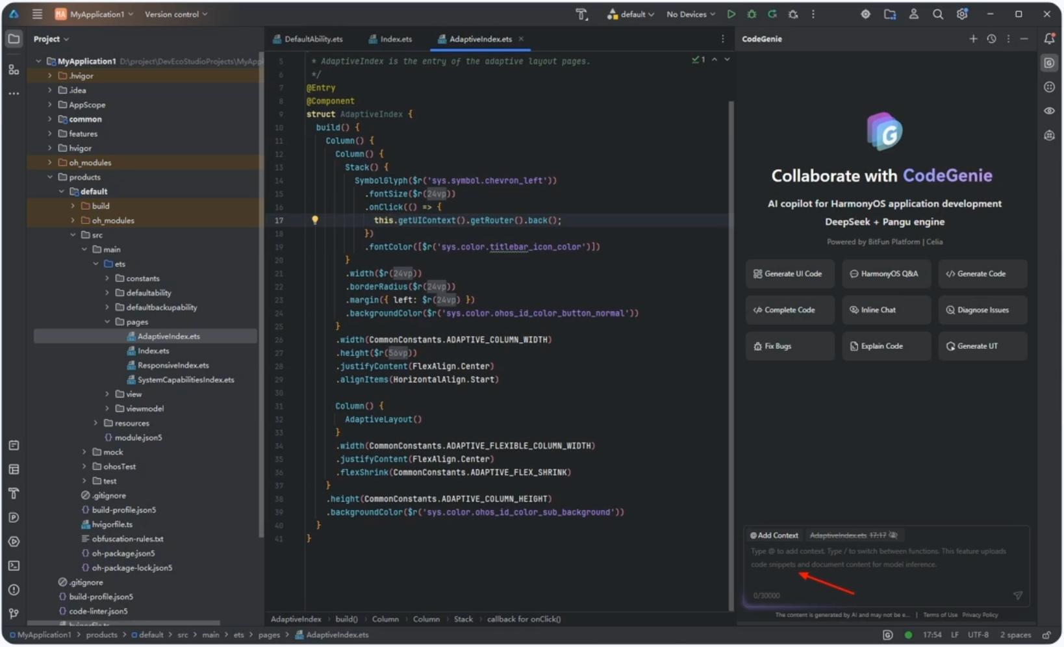Open the default module configuration dropdown
Screen dimensions: 1064x647
point(630,14)
